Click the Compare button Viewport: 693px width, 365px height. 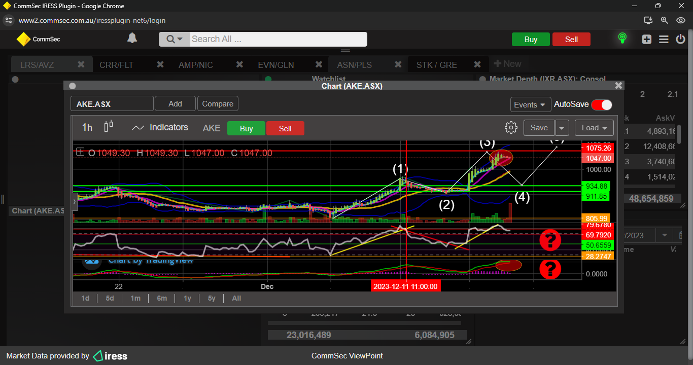click(x=218, y=104)
